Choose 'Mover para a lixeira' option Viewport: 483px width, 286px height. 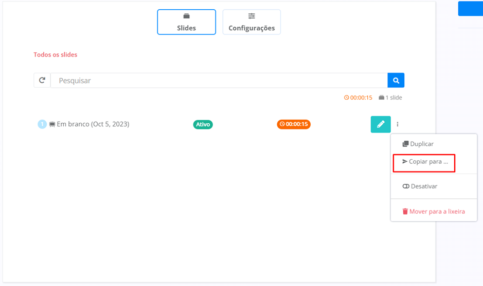coord(434,212)
